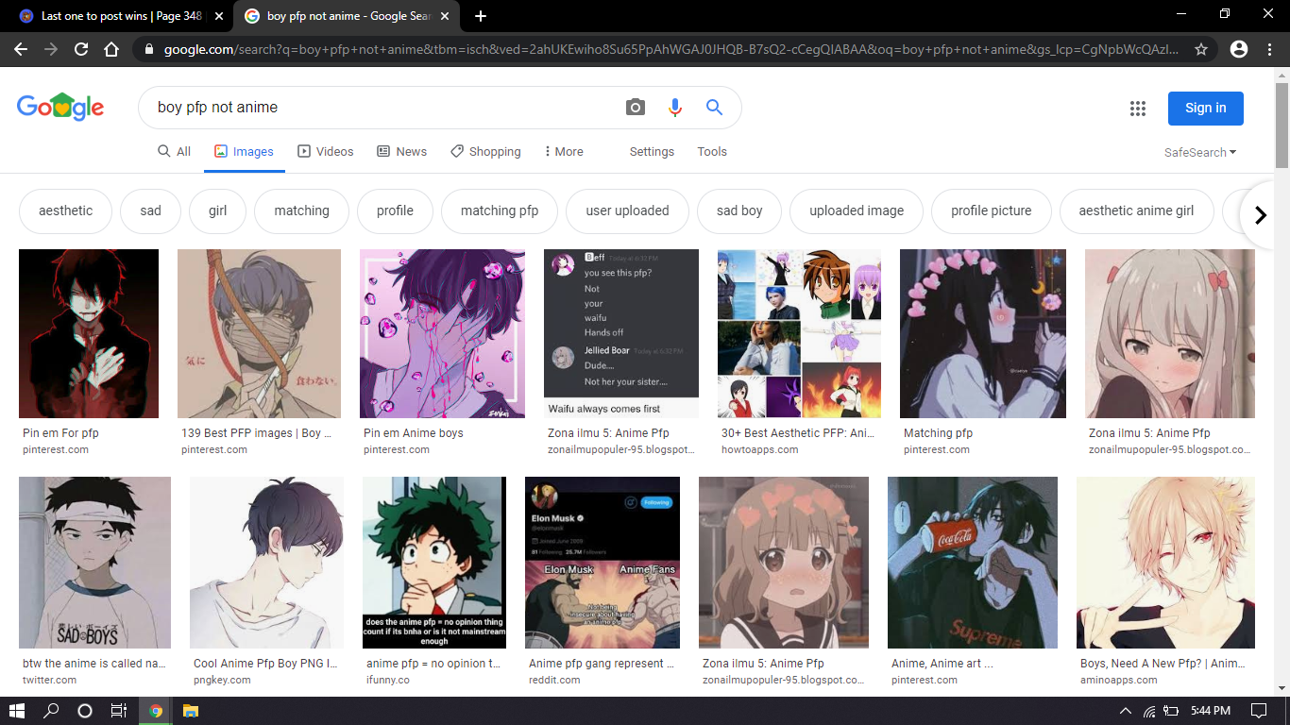This screenshot has width=1290, height=725.
Task: Search by image camera icon
Action: 636,108
